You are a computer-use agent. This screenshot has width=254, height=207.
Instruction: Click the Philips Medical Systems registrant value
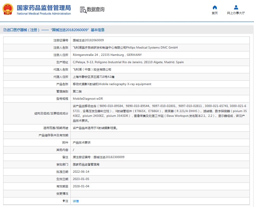[125, 48]
